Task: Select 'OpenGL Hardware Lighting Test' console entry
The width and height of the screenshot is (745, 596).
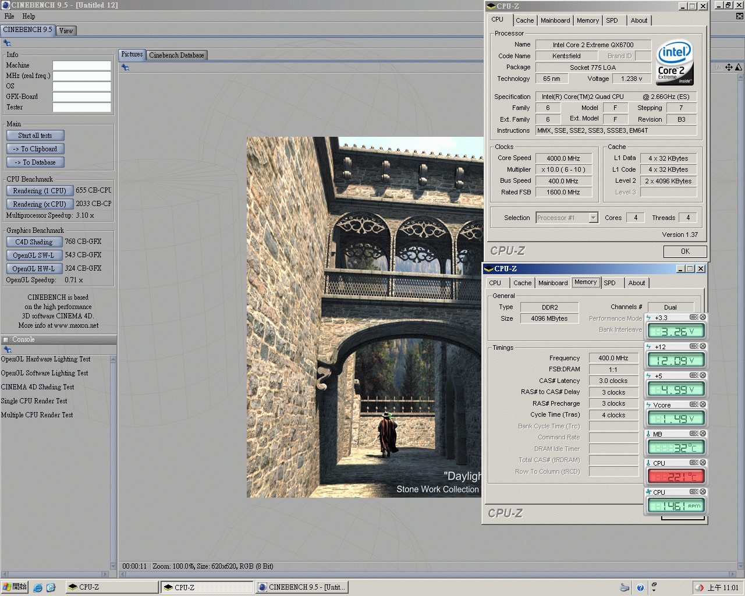Action: (x=46, y=360)
